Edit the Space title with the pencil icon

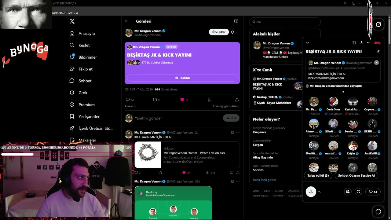pyautogui.click(x=378, y=51)
